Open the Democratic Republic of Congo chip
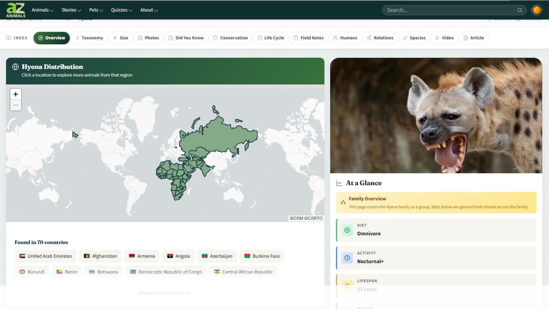 (x=166, y=272)
